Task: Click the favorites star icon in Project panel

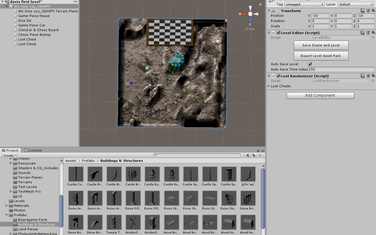Action: [x=260, y=156]
